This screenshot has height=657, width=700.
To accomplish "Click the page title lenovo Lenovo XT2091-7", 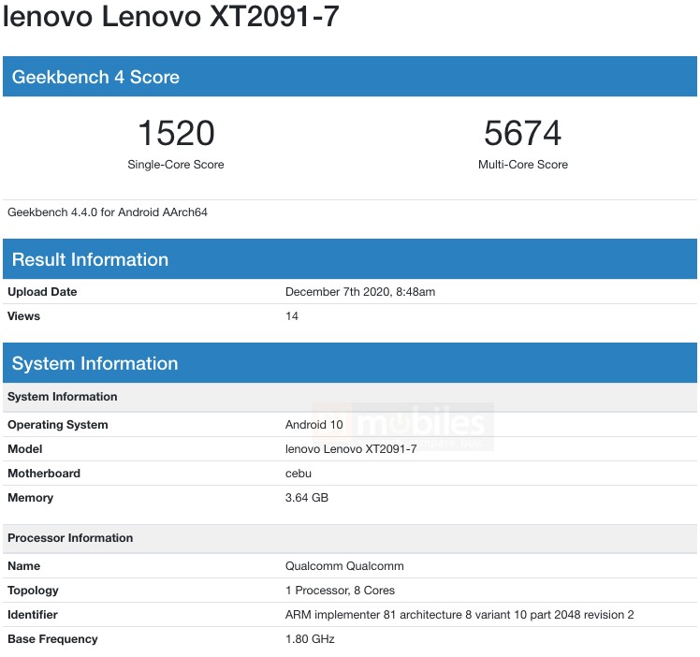I will pos(171,17).
